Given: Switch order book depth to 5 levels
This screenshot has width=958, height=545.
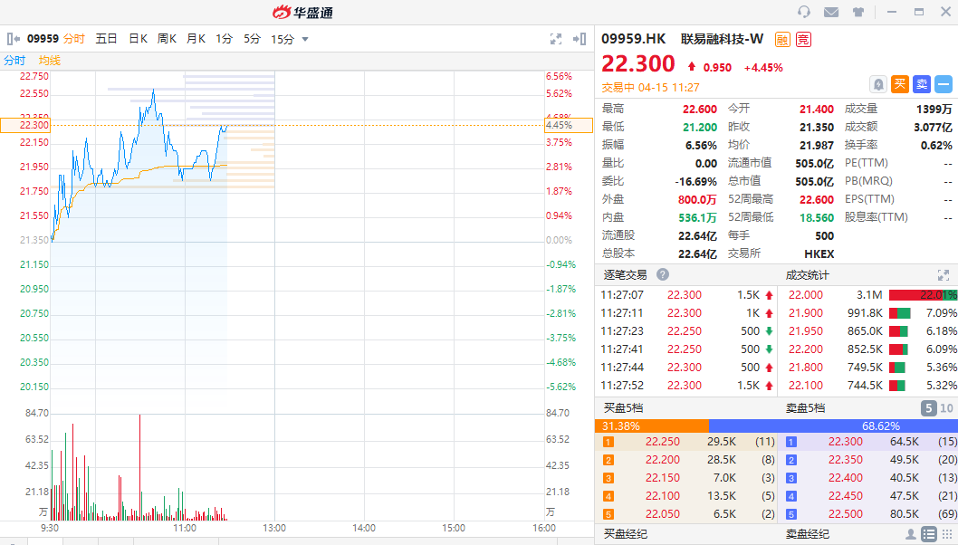Looking at the screenshot, I should click(928, 408).
